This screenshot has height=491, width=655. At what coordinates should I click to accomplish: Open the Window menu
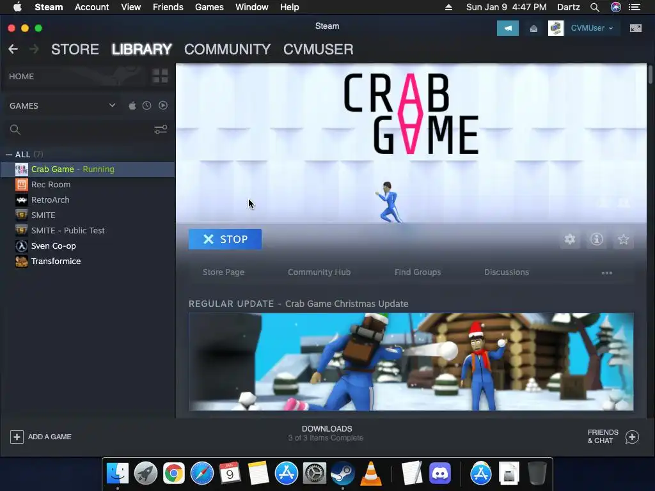point(252,7)
